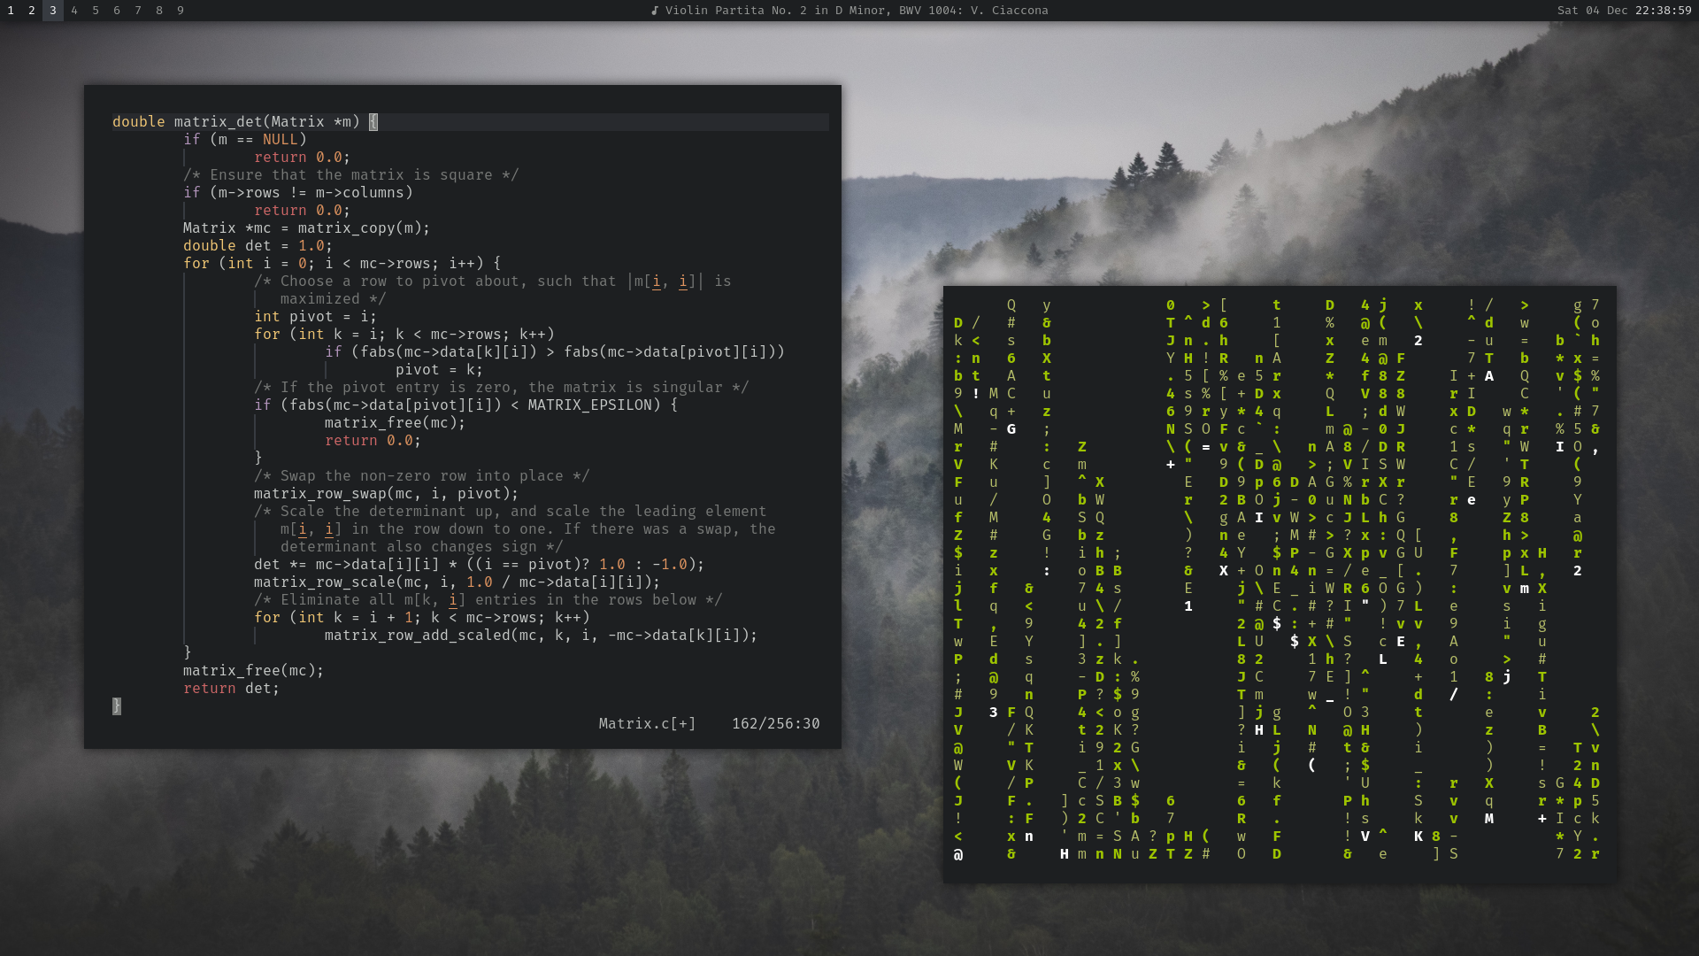Click the 'Eliminate all m[k, i] entries' comment
Image resolution: width=1699 pixels, height=956 pixels.
tap(488, 599)
